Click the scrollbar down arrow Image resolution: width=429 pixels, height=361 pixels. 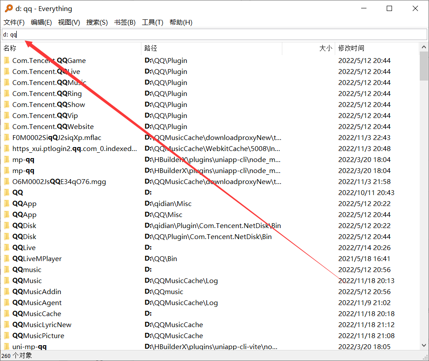[x=424, y=345]
